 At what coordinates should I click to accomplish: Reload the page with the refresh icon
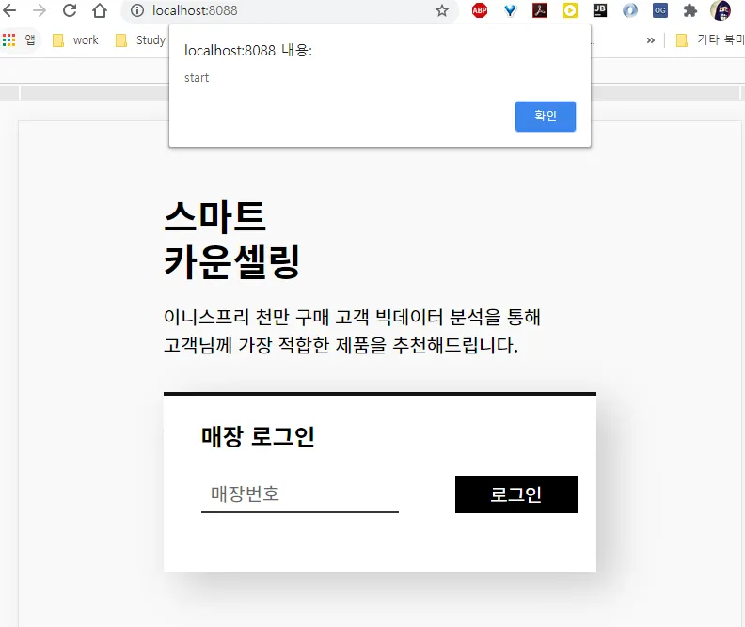tap(70, 10)
